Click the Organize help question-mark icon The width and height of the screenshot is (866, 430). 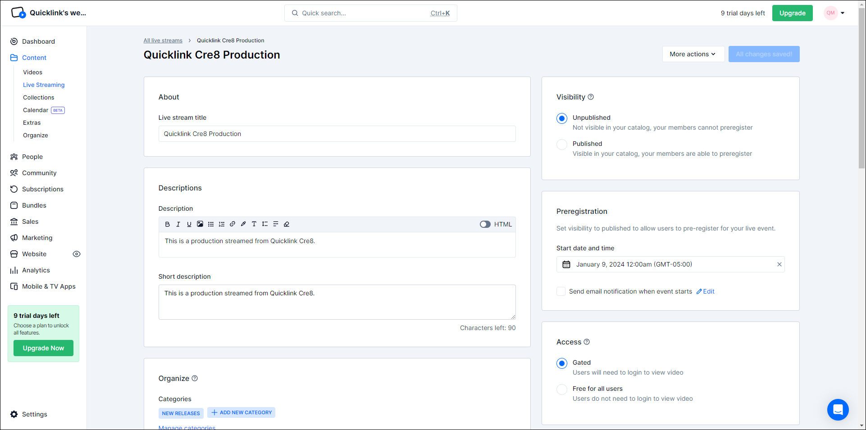[195, 378]
